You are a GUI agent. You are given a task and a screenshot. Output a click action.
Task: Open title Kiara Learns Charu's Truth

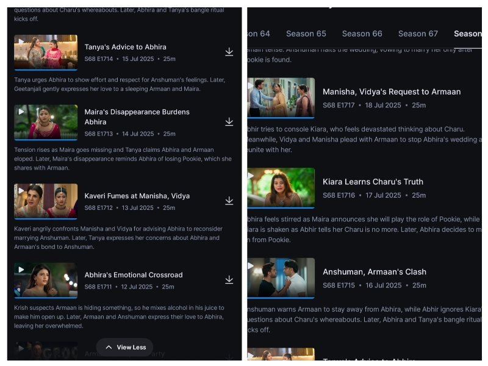pyautogui.click(x=373, y=182)
